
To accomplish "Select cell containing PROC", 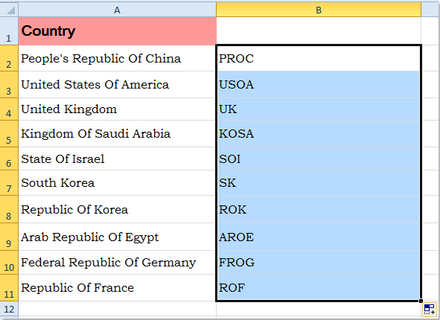I will tap(319, 58).
